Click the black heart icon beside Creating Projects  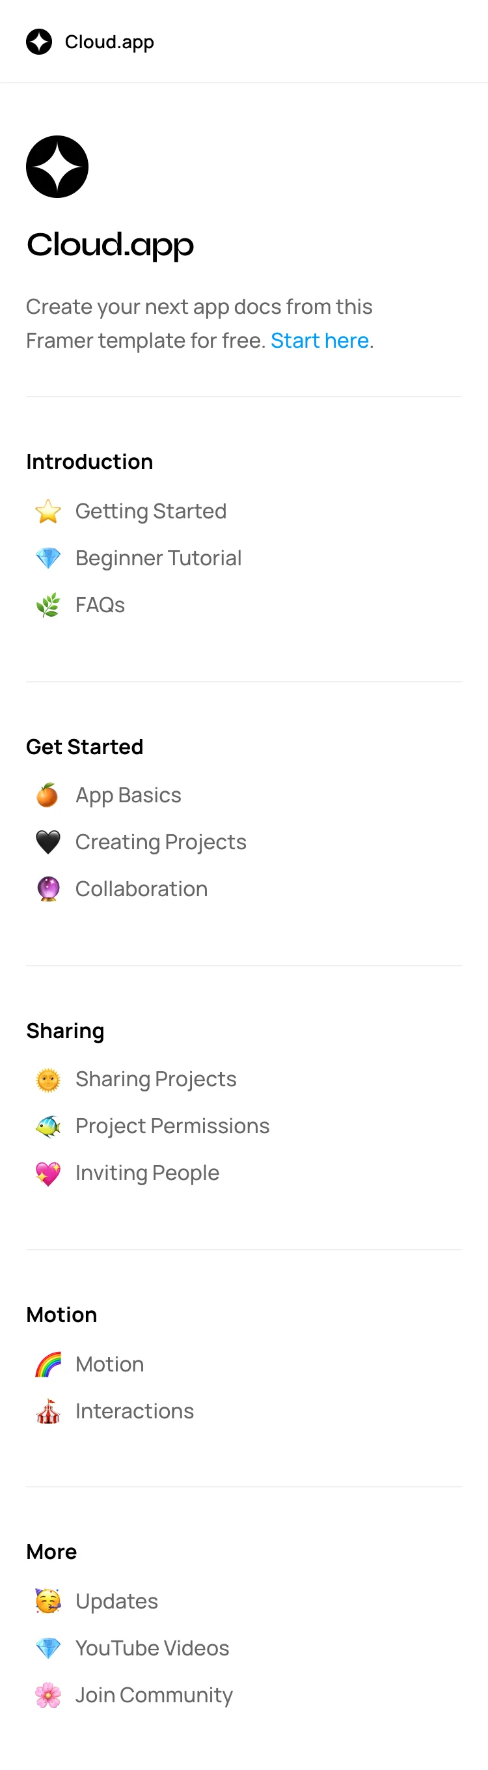(48, 842)
